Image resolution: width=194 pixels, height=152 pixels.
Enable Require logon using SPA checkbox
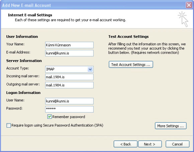(x=9, y=125)
